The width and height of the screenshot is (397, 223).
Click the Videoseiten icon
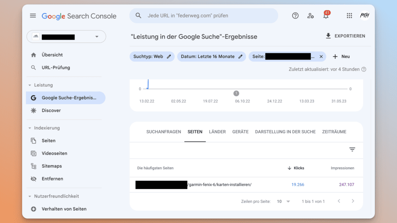pos(33,153)
